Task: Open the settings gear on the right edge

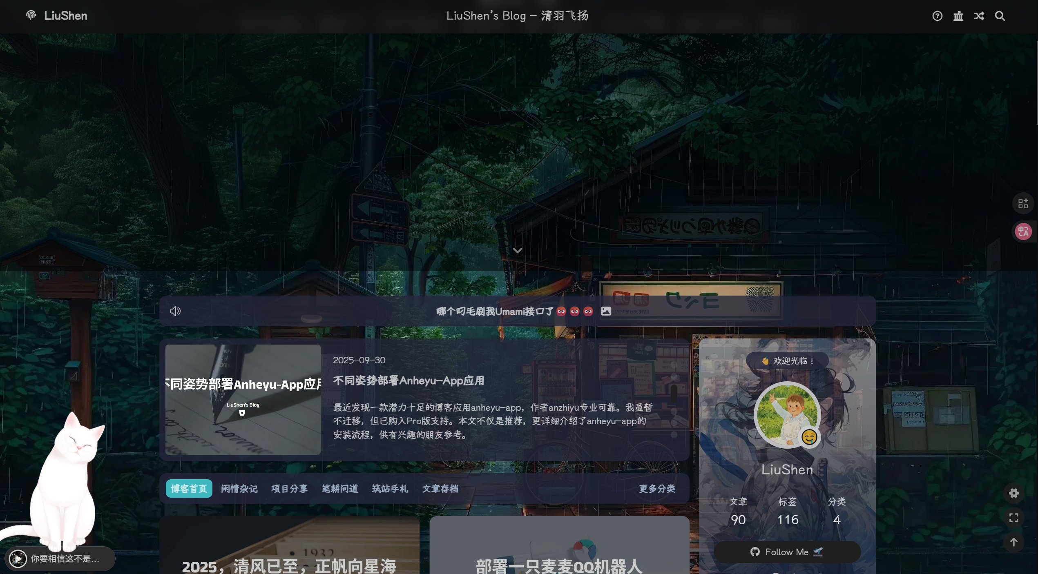Action: [x=1014, y=493]
